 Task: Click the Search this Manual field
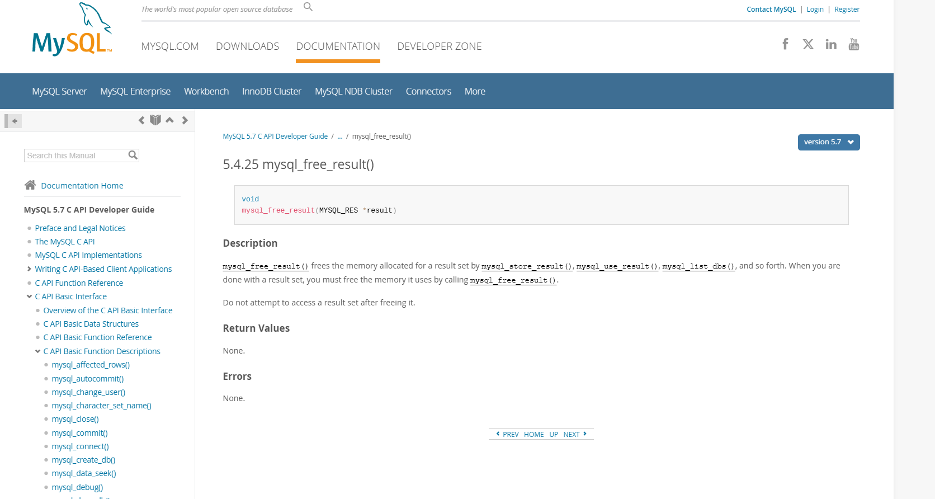(75, 156)
